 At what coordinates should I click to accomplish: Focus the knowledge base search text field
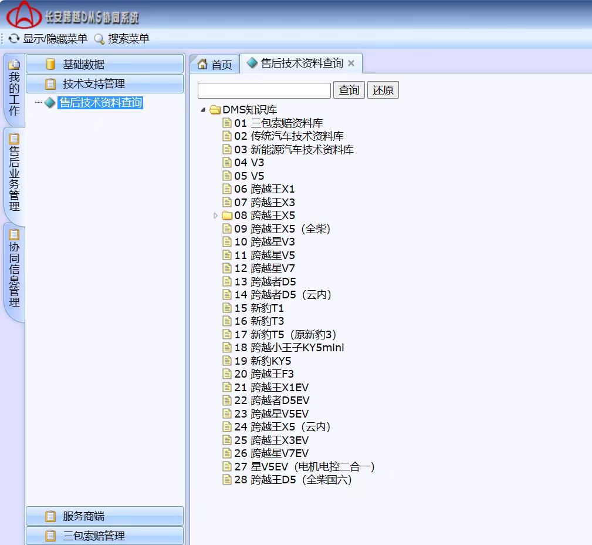[x=264, y=90]
